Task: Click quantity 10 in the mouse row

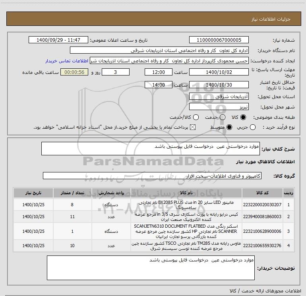Action: point(72,246)
